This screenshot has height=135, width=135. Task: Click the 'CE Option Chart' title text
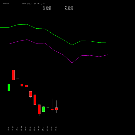click(x=32, y=4)
